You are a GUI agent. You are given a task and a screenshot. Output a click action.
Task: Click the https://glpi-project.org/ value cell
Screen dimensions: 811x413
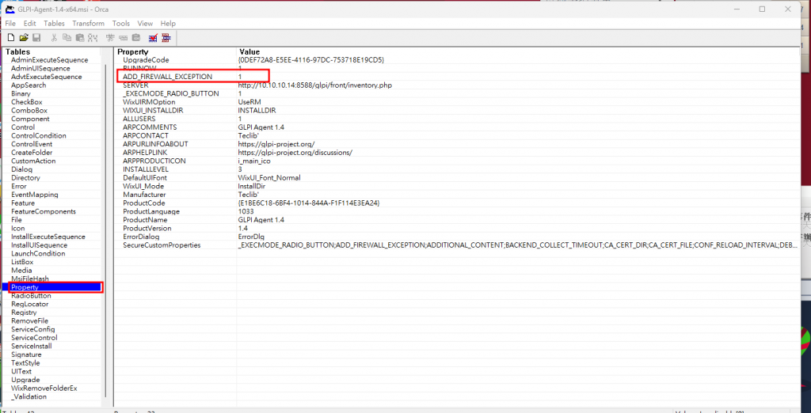(276, 144)
